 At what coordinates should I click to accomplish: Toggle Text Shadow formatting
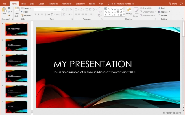(x=45, y=14)
